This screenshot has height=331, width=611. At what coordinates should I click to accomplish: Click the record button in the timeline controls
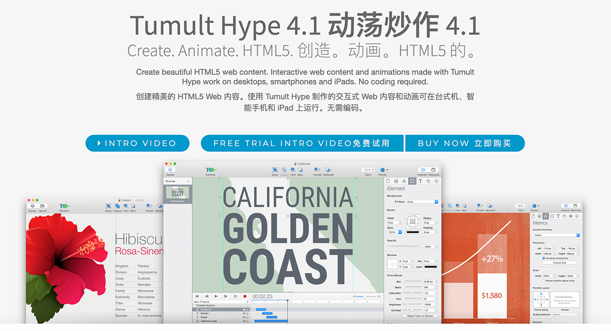(245, 295)
